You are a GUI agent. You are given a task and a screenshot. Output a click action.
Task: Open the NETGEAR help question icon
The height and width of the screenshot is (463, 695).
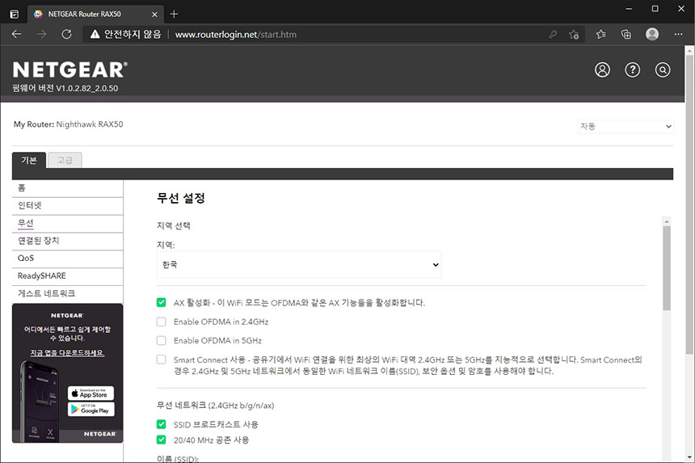tap(633, 69)
